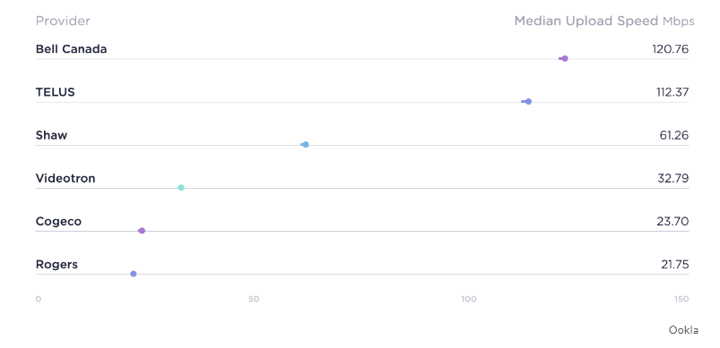Image resolution: width=720 pixels, height=348 pixels.
Task: Select the Rogers provider name
Action: (56, 264)
